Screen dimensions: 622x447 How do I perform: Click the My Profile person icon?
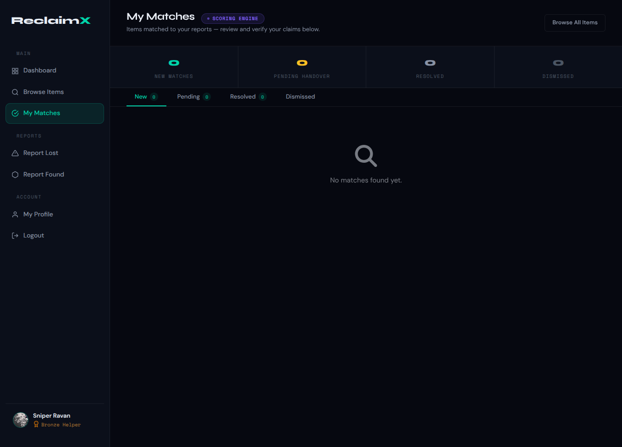click(15, 215)
